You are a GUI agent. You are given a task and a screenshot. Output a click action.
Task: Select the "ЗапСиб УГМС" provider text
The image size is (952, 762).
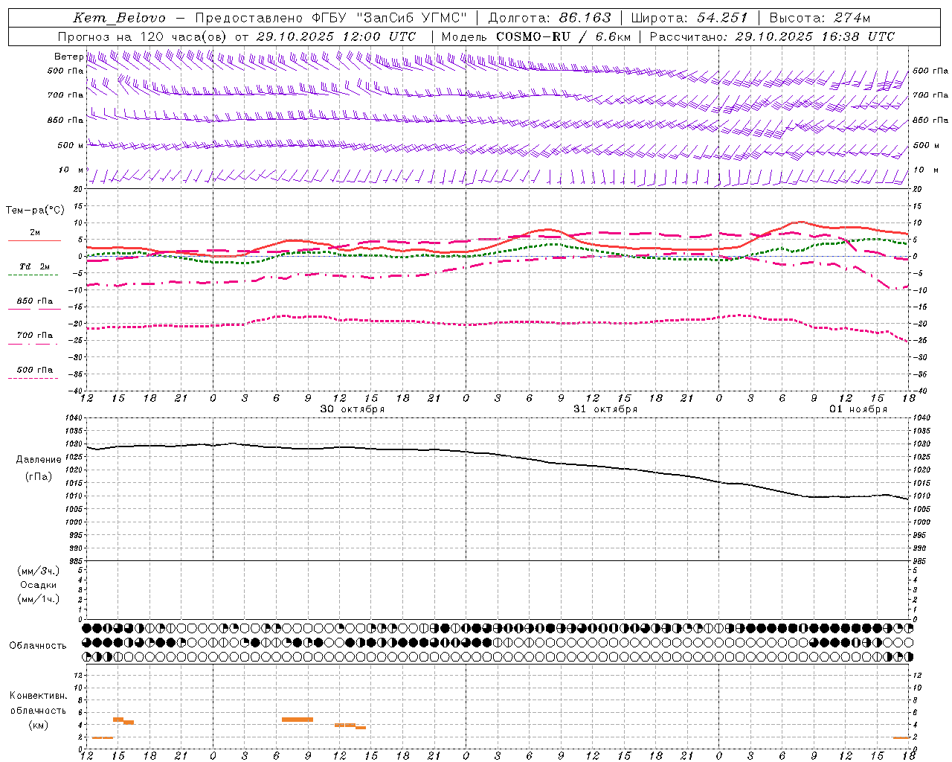[413, 18]
